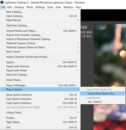Expand the Open Recent submenu
The image size is (126, 130).
pos(40,20)
